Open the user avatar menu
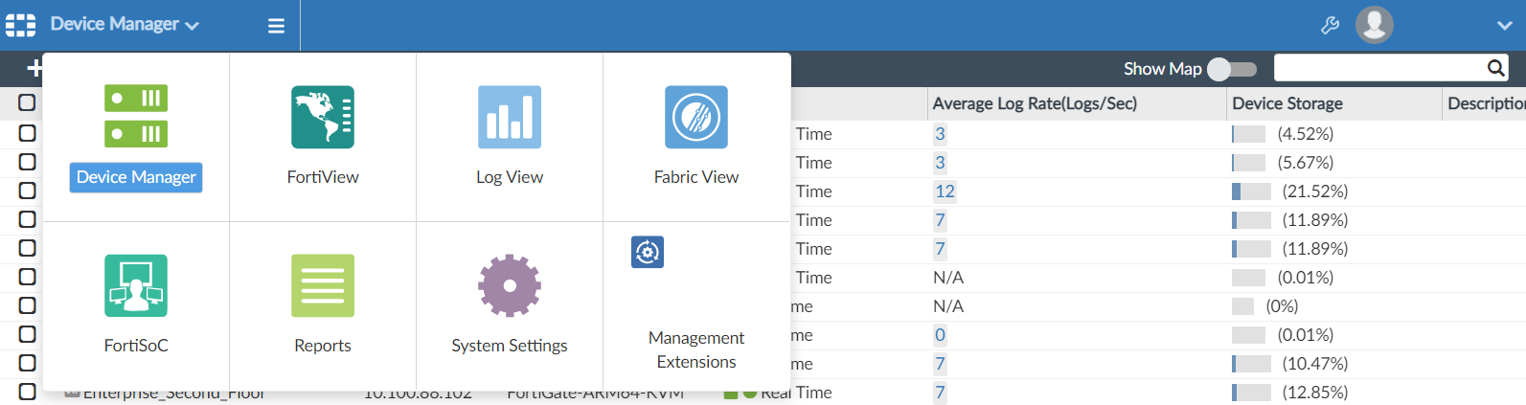 coord(1374,25)
